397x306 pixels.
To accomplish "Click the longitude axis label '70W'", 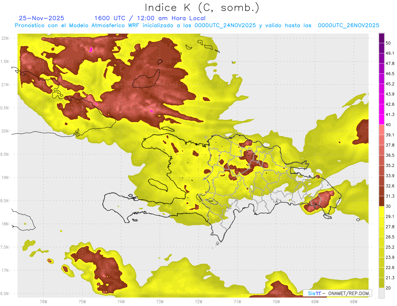I will tap(276, 302).
